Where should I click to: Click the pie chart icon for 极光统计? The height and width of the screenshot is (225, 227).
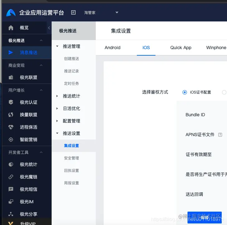pyautogui.click(x=11, y=164)
